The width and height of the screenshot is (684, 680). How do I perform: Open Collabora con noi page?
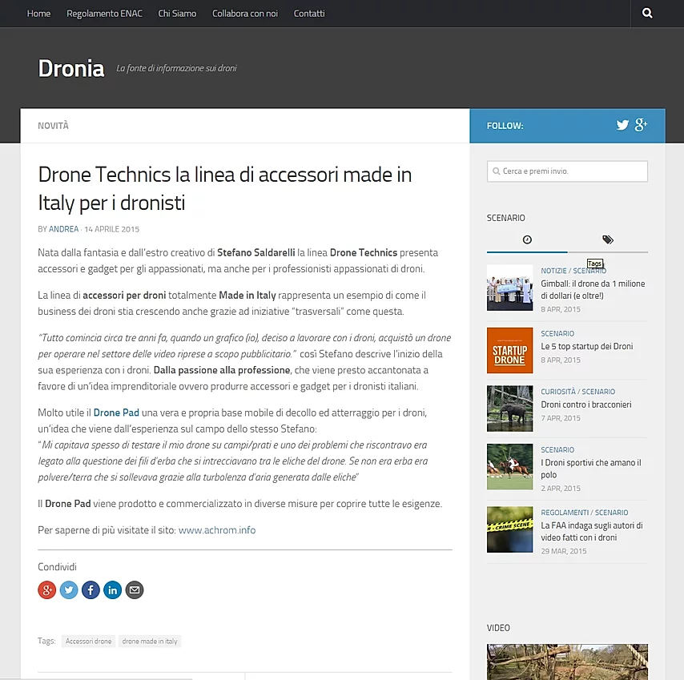(245, 14)
